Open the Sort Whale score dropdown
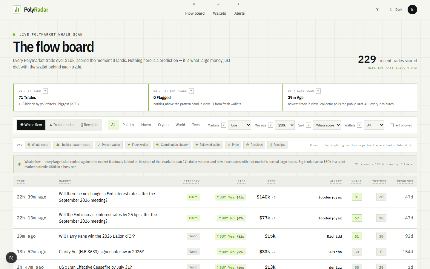The height and width of the screenshot is (269, 430). point(327,125)
